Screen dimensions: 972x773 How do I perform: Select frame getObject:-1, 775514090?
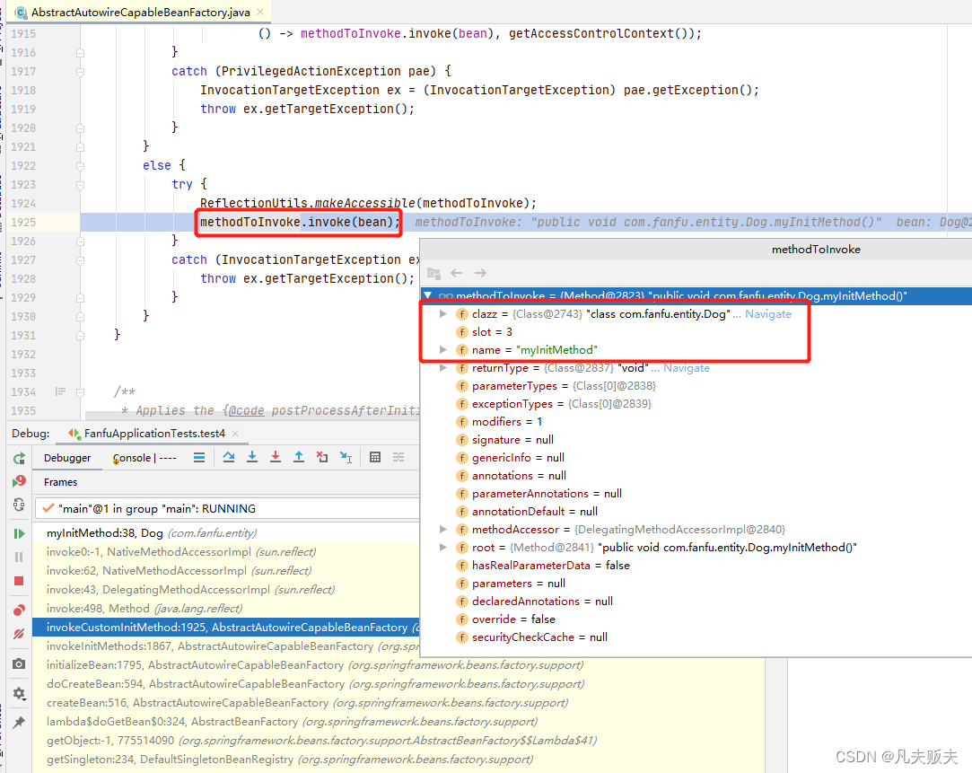[398, 740]
